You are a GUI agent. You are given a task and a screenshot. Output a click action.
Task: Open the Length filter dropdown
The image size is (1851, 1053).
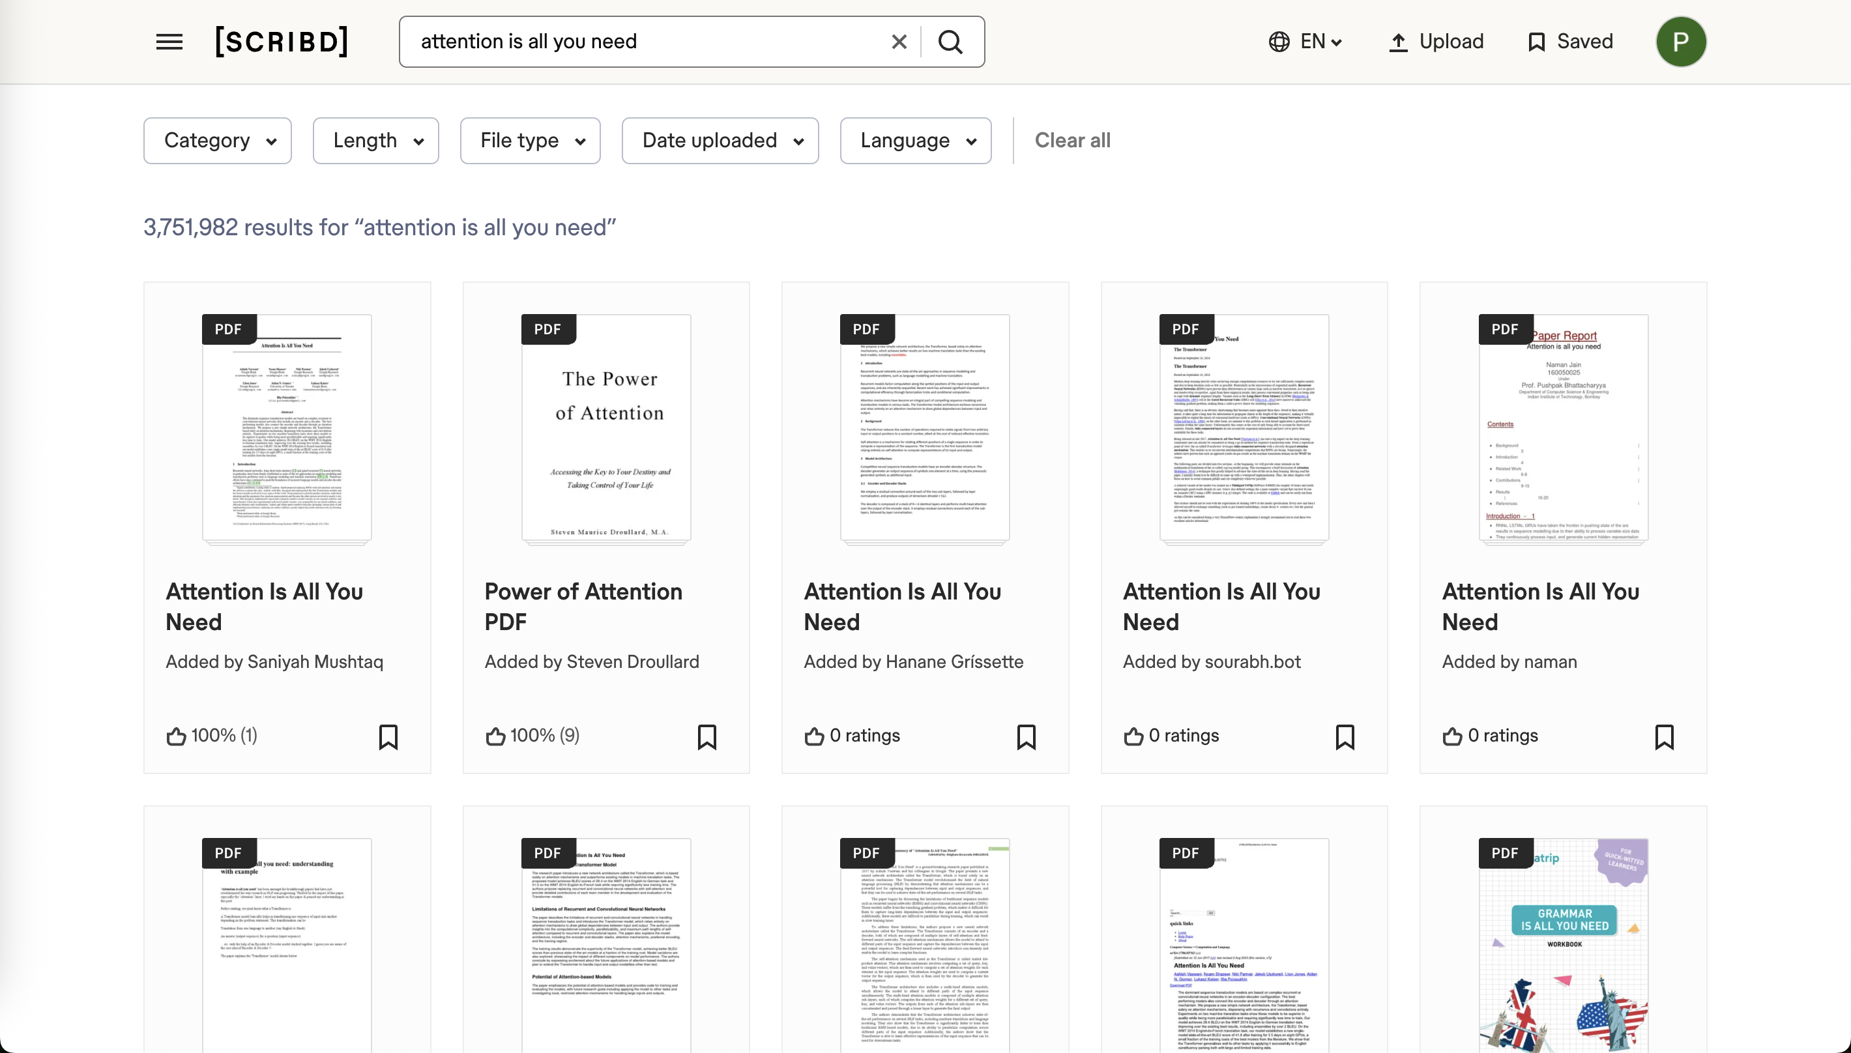coord(376,140)
